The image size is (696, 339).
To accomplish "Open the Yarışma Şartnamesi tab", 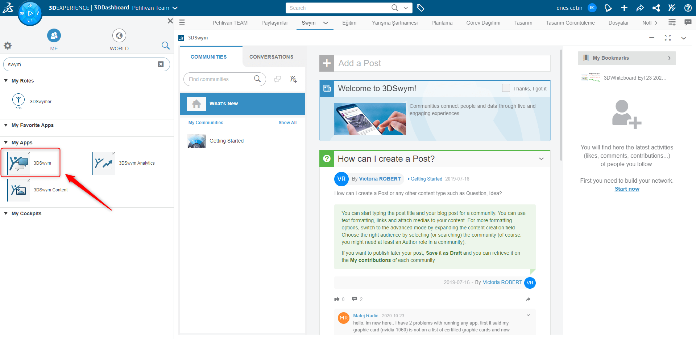I will tap(395, 23).
